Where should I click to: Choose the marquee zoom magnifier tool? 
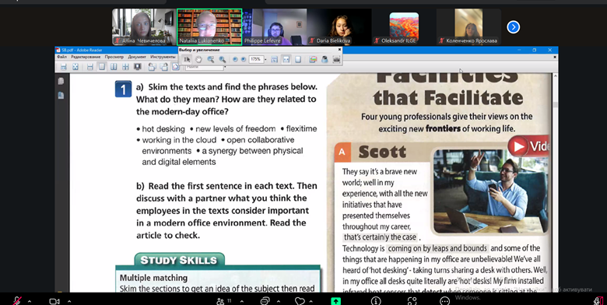pos(211,59)
